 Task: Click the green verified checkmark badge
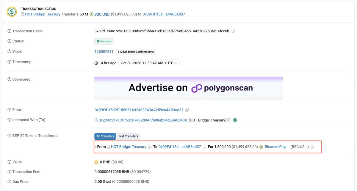click(235, 120)
